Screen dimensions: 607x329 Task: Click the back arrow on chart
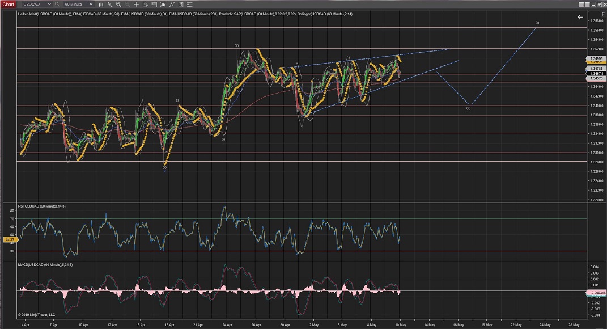pyautogui.click(x=580, y=18)
